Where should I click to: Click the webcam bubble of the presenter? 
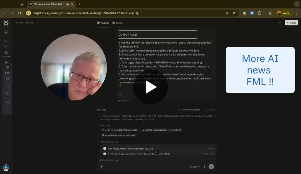pyautogui.click(x=74, y=67)
